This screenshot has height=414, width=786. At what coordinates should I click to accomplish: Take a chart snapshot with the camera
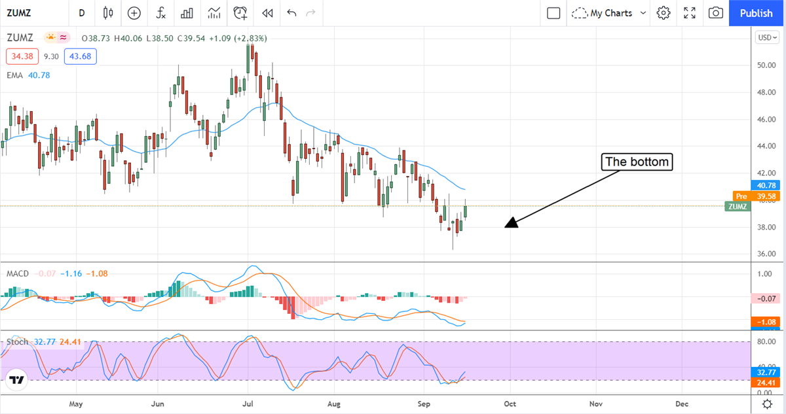click(x=716, y=12)
